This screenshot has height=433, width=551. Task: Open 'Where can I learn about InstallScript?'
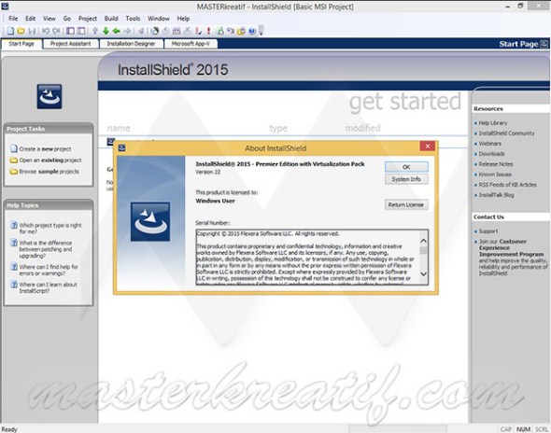(48, 287)
